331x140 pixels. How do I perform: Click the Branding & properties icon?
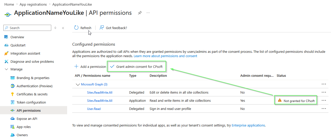click(12, 78)
